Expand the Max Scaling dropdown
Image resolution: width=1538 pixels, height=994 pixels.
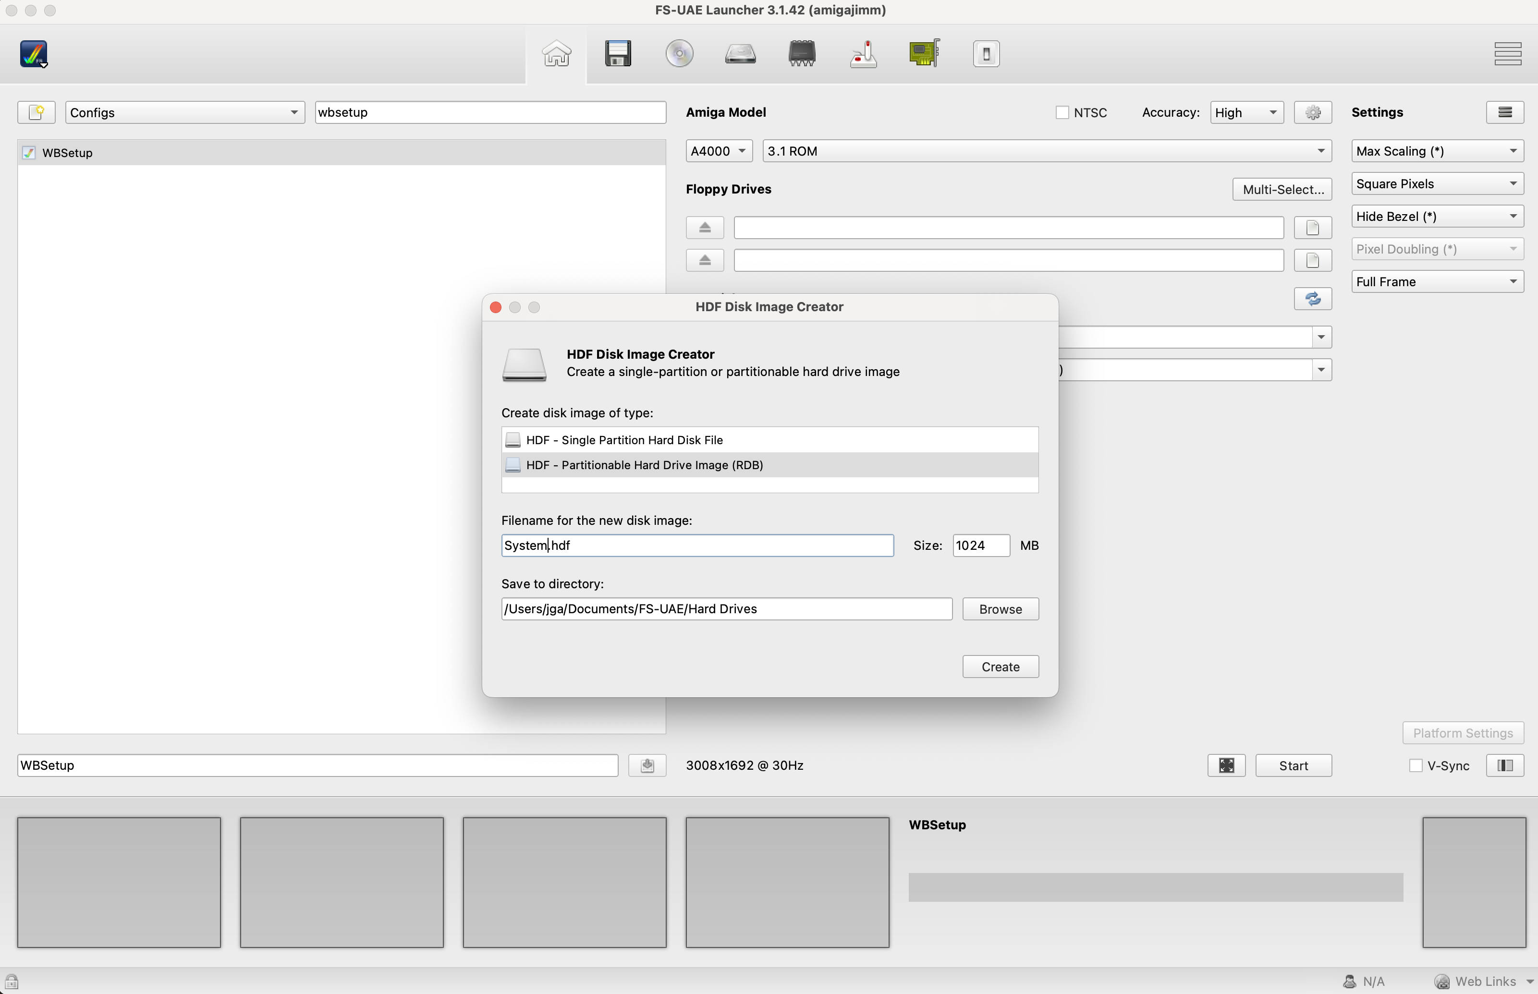tap(1436, 151)
